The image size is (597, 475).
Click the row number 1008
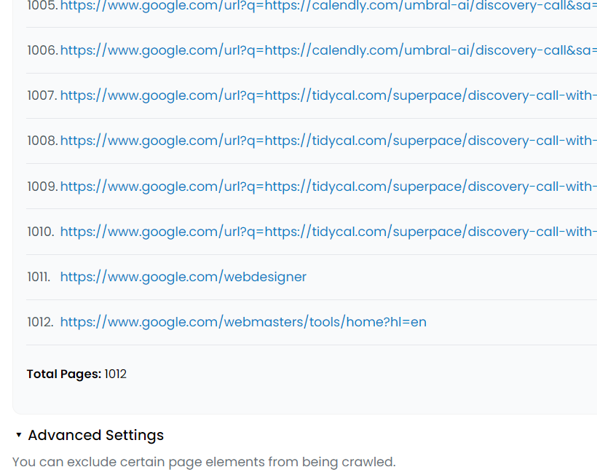pos(42,141)
